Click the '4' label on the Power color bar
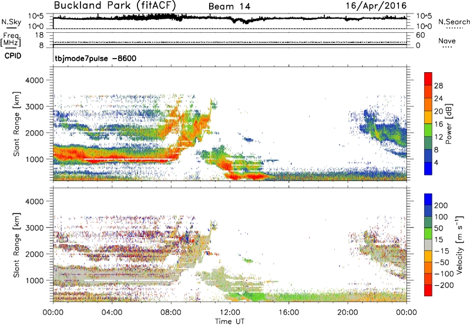 [437, 163]
